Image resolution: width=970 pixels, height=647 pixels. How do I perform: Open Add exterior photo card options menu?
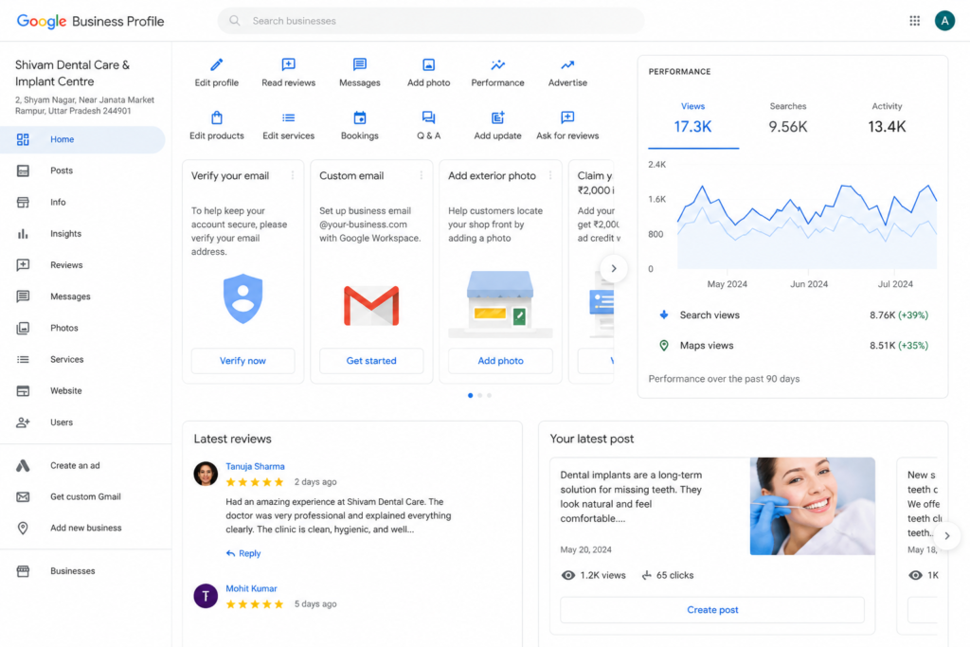click(550, 175)
